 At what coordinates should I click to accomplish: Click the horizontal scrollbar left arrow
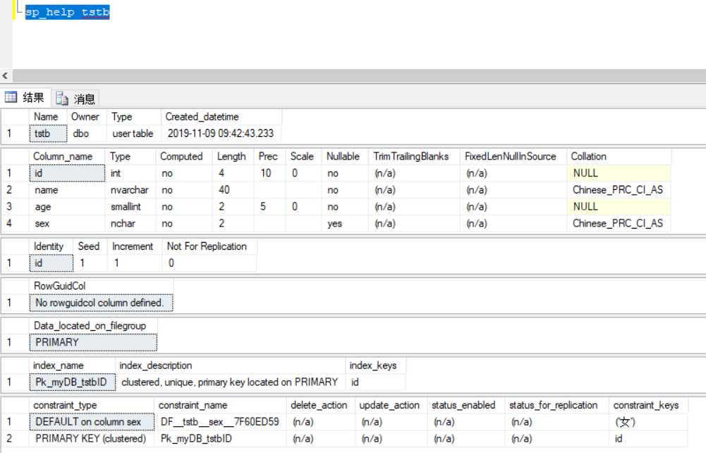coord(6,75)
